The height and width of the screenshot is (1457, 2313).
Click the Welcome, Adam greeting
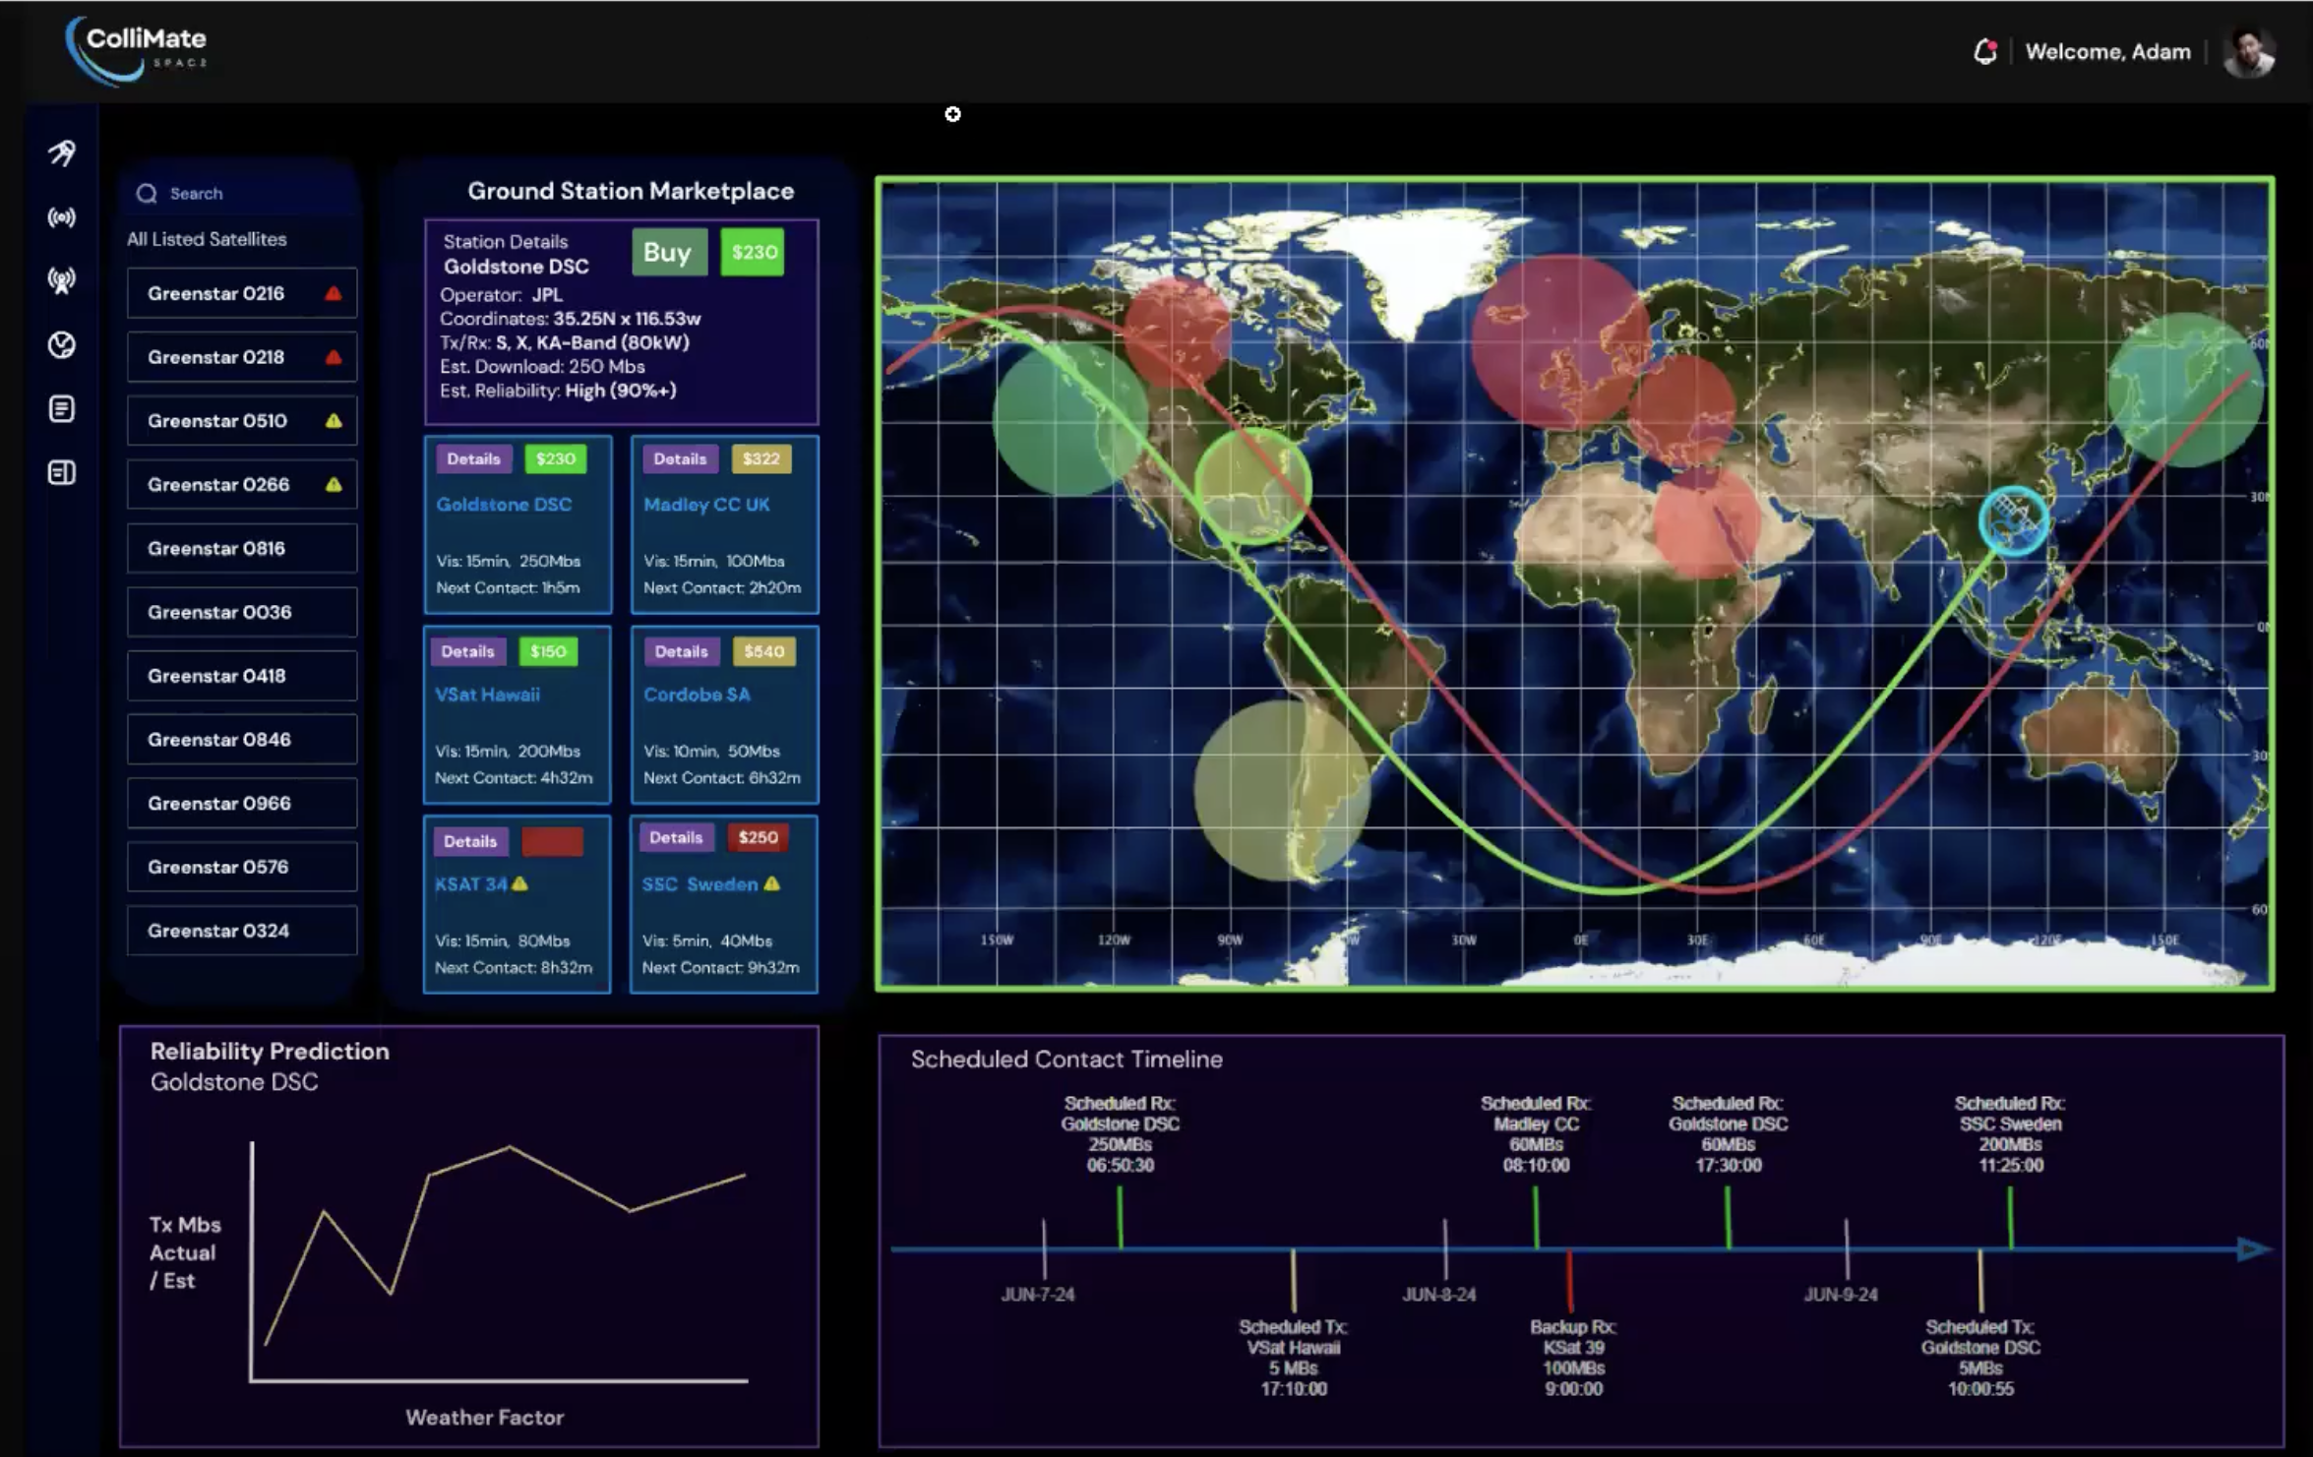click(2107, 52)
